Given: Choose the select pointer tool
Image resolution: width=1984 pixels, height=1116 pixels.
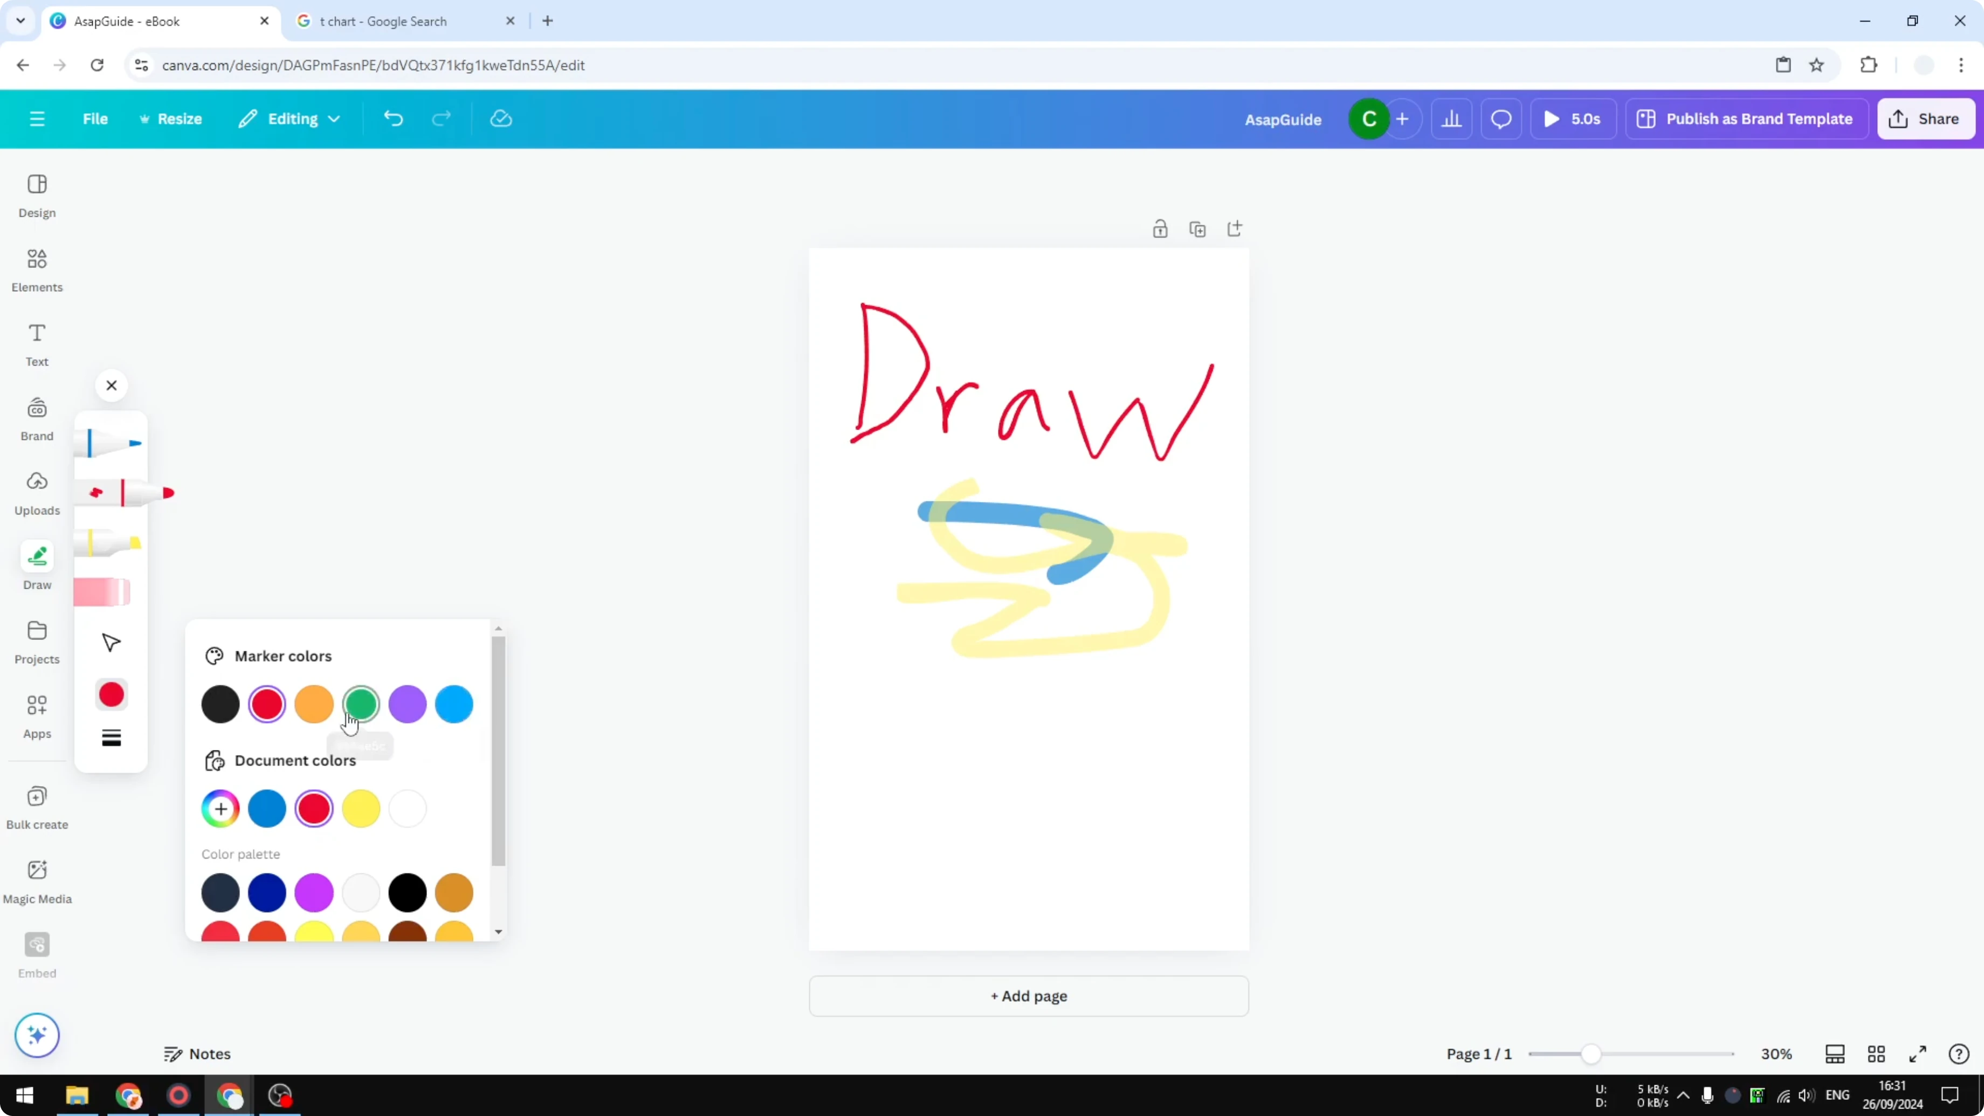Looking at the screenshot, I should pyautogui.click(x=112, y=643).
